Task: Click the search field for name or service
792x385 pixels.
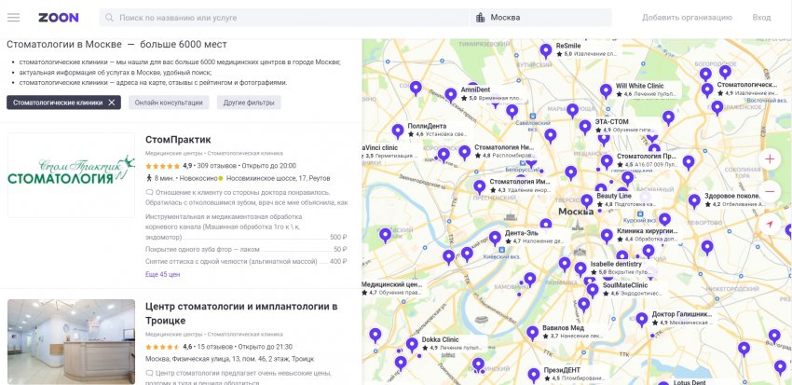Action: point(289,18)
